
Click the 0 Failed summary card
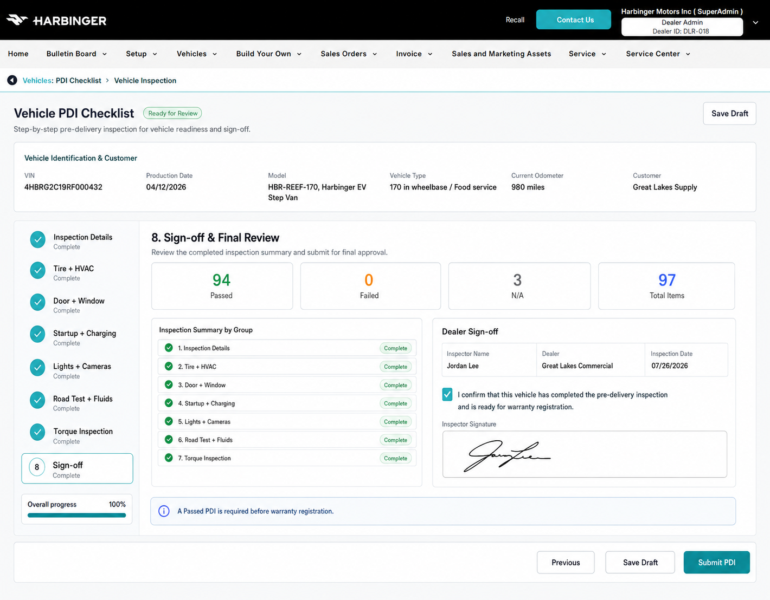(x=370, y=286)
